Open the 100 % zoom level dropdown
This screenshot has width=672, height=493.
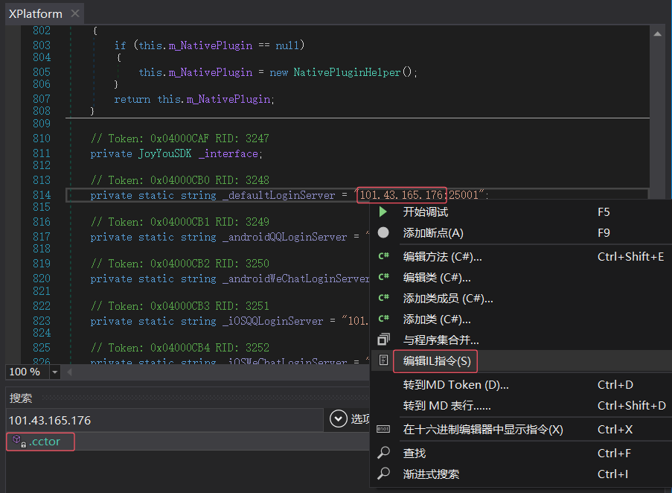pos(55,372)
